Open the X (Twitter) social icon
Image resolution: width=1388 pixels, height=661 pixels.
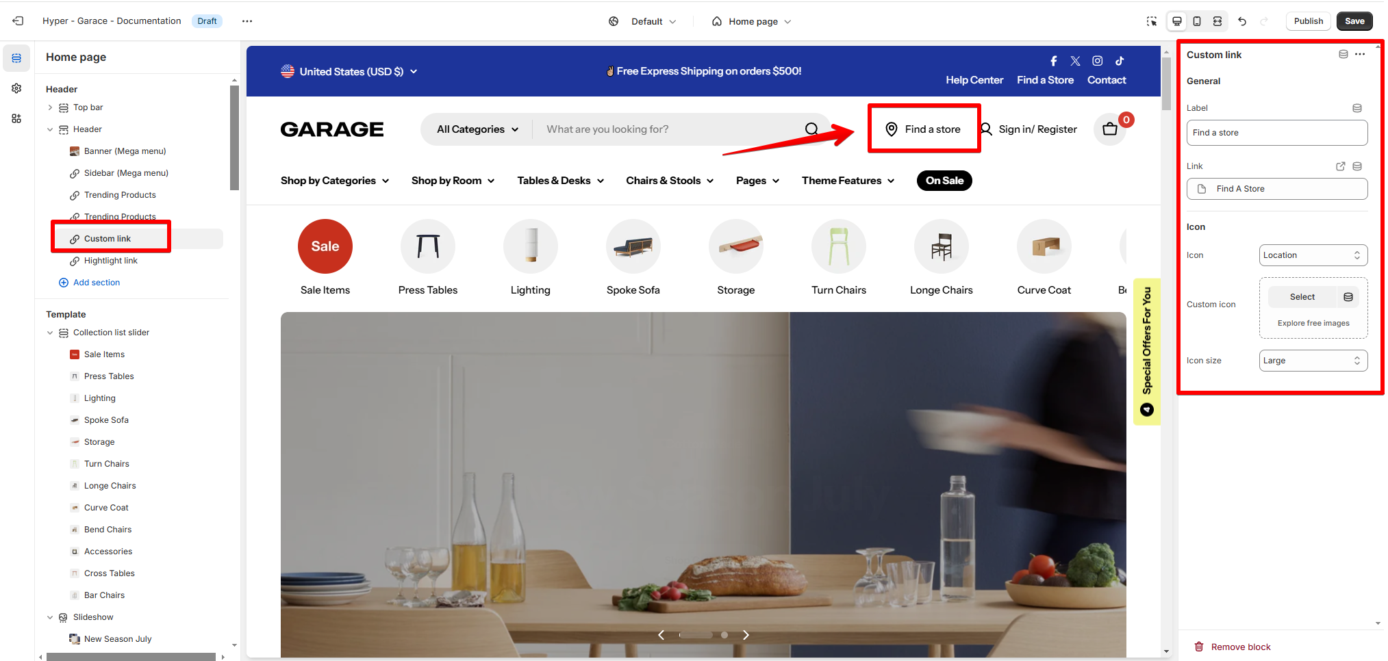pos(1076,61)
